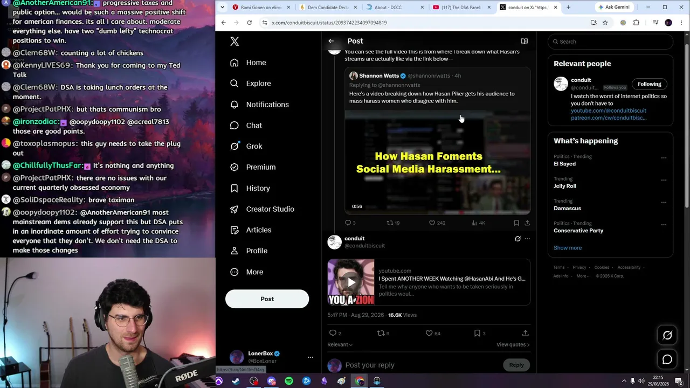Switch to the Romi Gonen tab
This screenshot has width=690, height=388.
click(x=261, y=8)
